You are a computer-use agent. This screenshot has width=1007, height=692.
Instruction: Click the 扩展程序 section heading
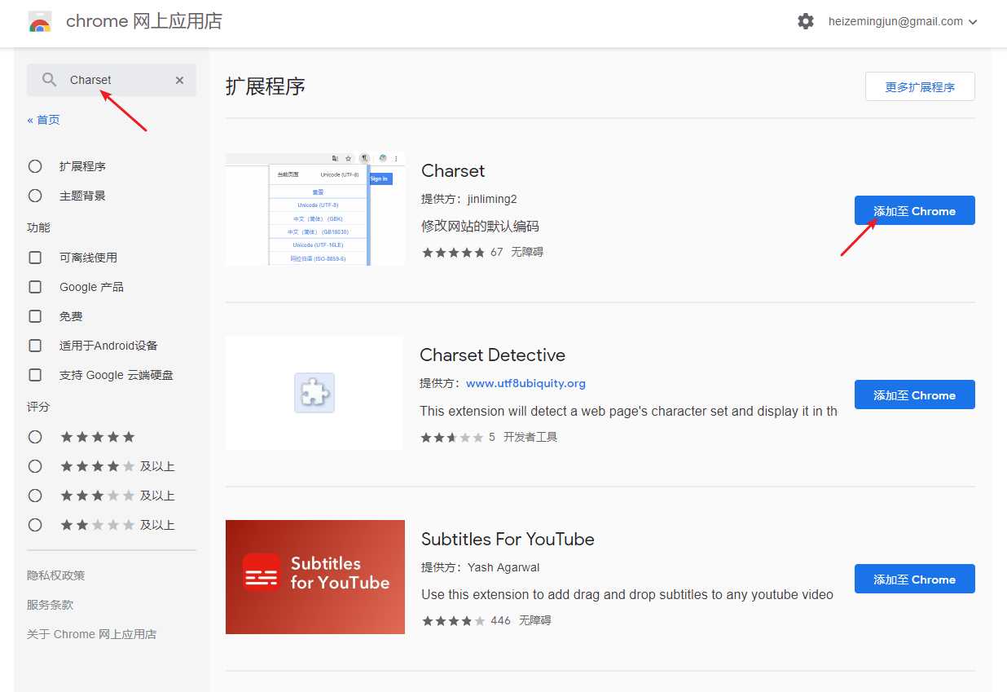click(266, 86)
